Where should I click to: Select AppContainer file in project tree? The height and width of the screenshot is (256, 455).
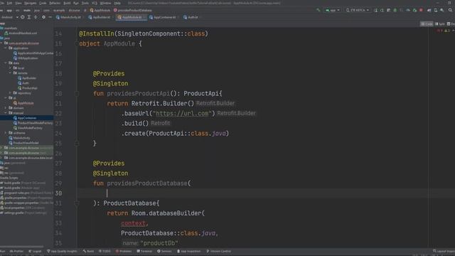click(x=25, y=118)
